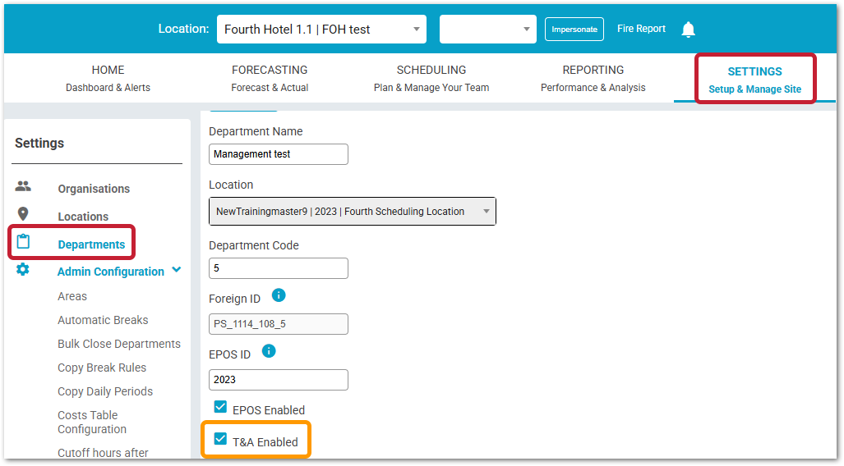Toggle the T&A Enabled checkbox
The width and height of the screenshot is (844, 466).
tap(220, 440)
